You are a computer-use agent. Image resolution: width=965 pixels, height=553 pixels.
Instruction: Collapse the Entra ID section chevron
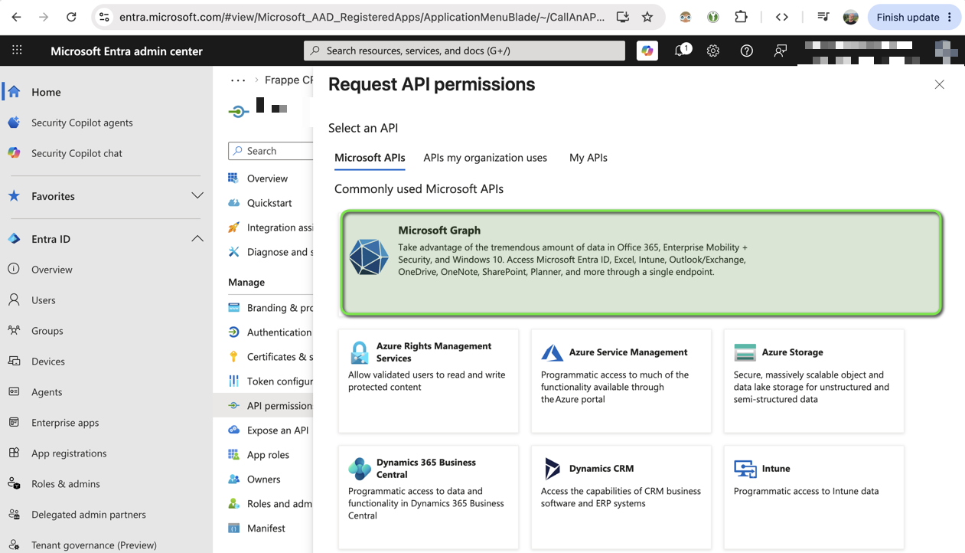click(x=197, y=239)
